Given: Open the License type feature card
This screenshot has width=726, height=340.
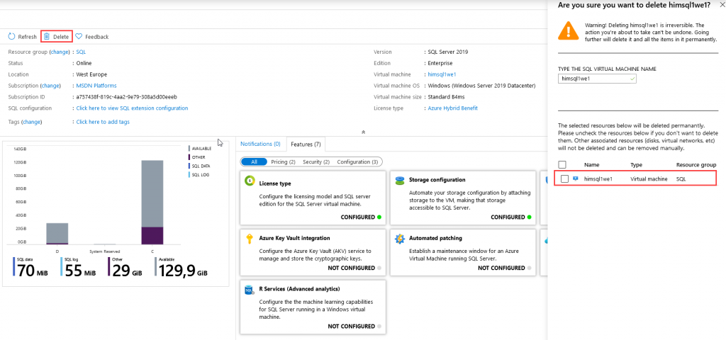Looking at the screenshot, I should point(313,198).
